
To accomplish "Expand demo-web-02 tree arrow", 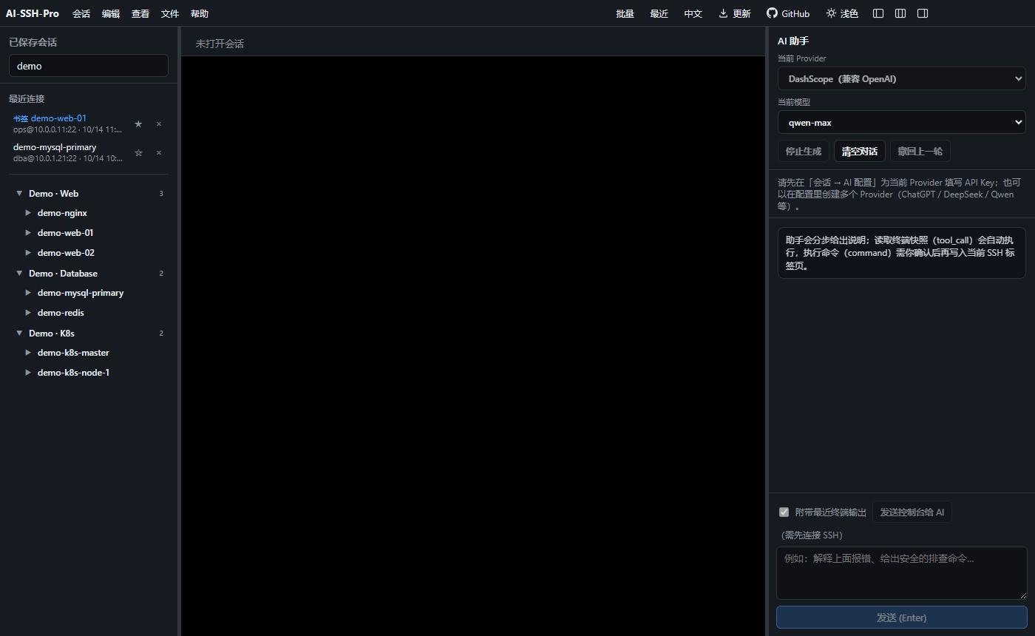I will [x=28, y=253].
